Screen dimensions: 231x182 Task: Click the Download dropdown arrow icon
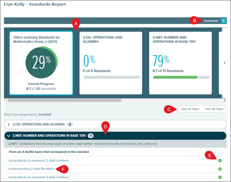(x=224, y=21)
